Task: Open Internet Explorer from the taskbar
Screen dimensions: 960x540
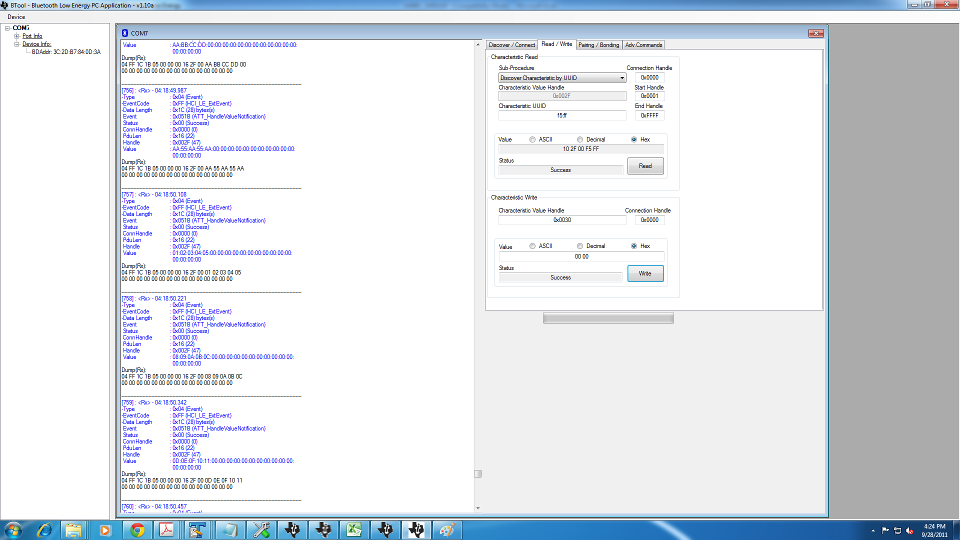Action: pos(44,530)
